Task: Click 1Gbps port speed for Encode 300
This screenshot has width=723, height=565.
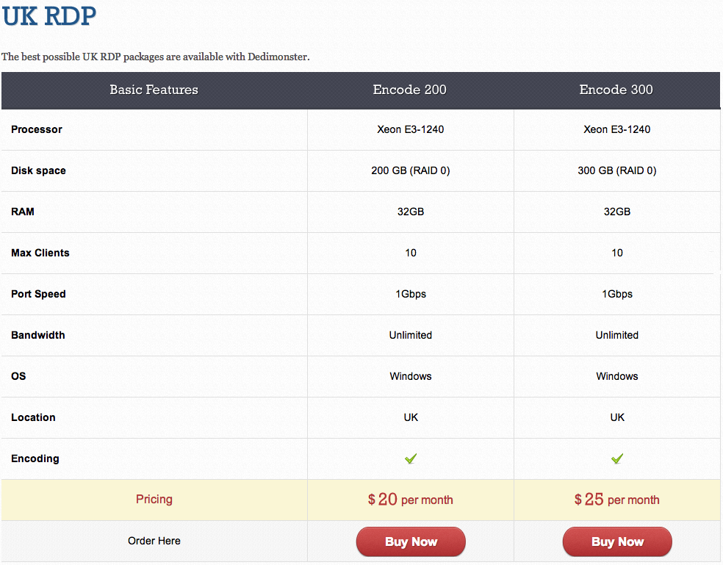Action: [x=617, y=295]
